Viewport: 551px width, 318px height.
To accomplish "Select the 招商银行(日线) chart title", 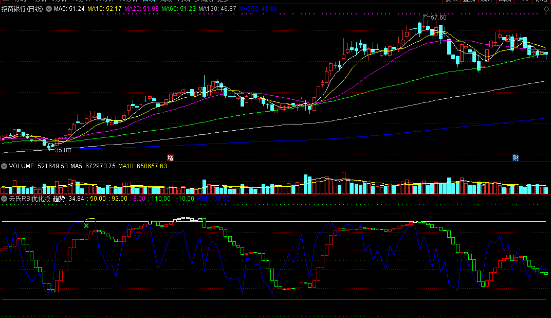I will [x=22, y=9].
